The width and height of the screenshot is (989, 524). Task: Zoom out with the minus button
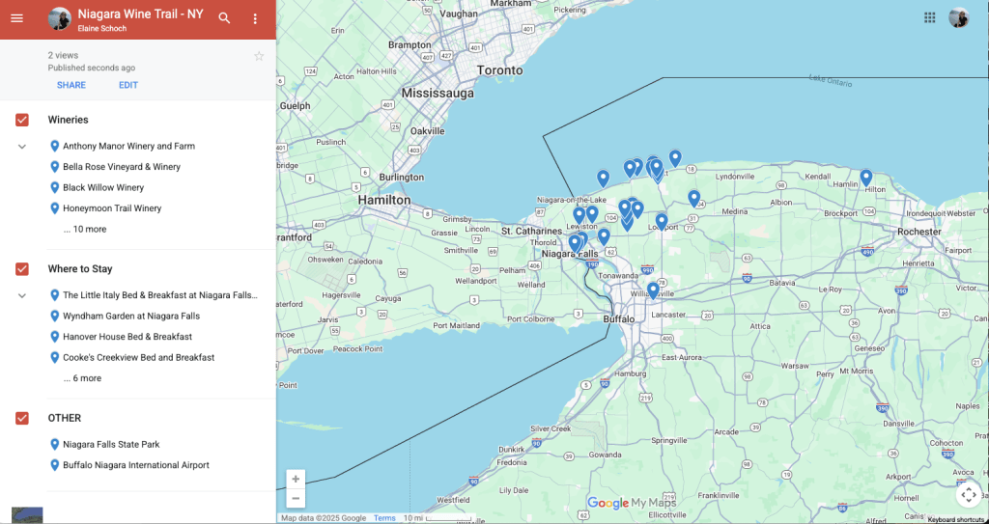[296, 499]
